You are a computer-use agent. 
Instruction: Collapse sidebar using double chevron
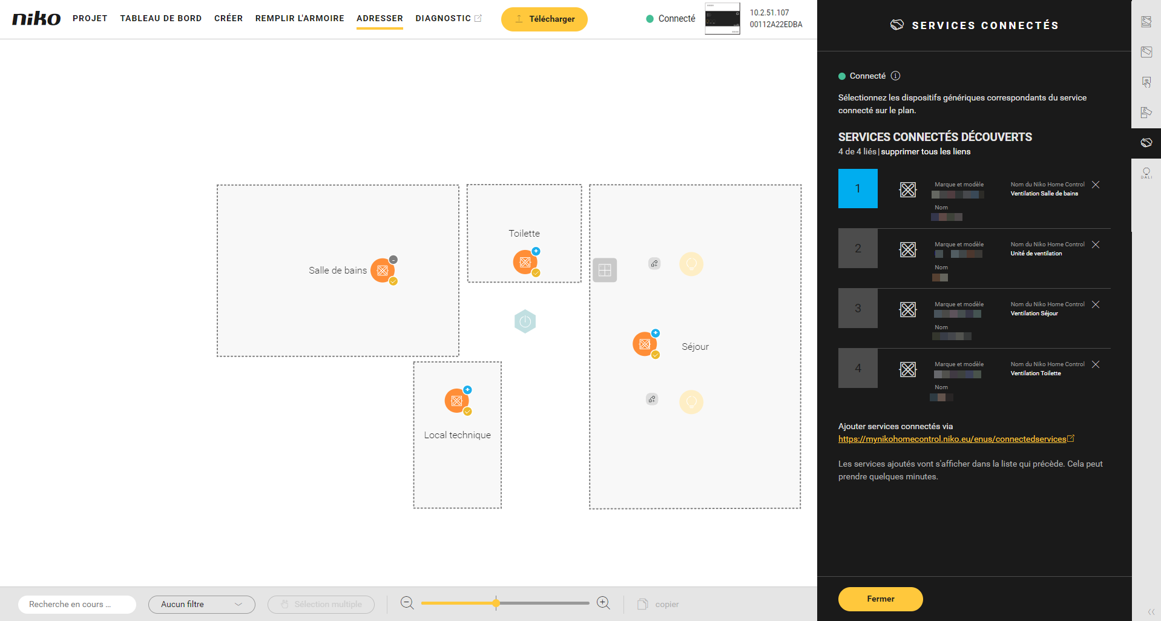point(1151,611)
